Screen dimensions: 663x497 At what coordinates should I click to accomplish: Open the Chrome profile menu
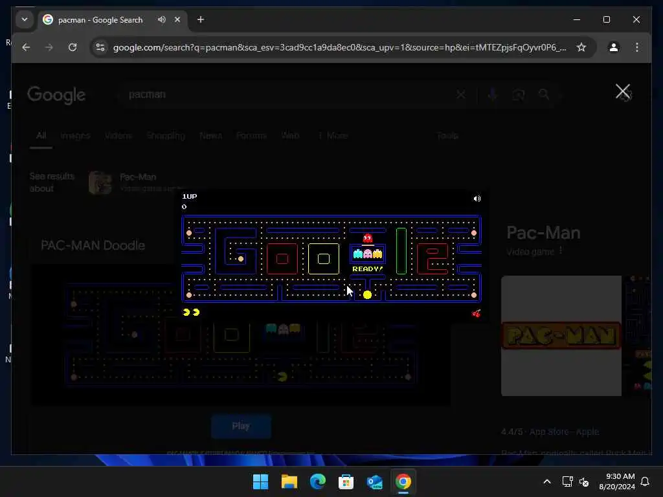[614, 47]
